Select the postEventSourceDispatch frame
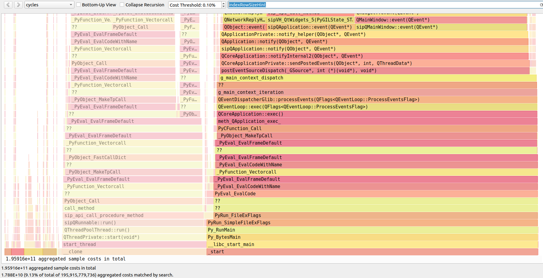 [x=375, y=71]
